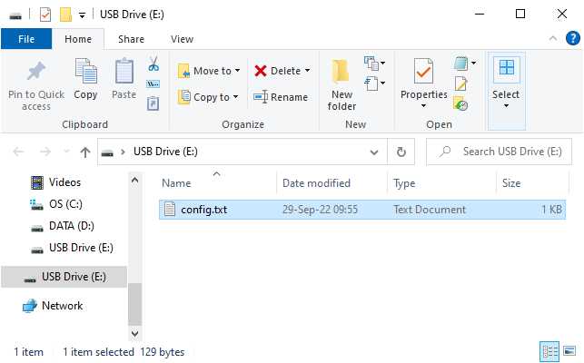Click the Properties checkmark icon
This screenshot has width=584, height=363.
click(x=423, y=71)
